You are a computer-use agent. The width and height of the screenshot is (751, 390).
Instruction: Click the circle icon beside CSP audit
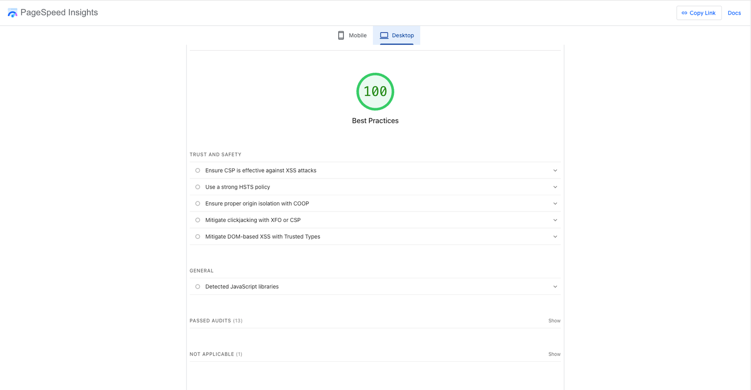(198, 170)
